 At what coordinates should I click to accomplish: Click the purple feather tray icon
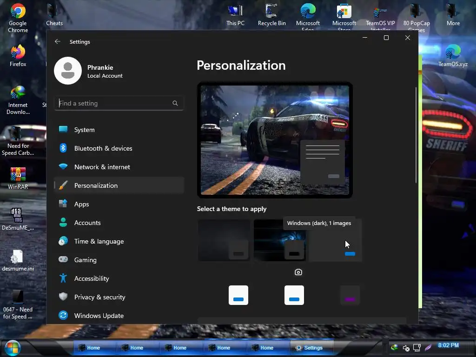(x=428, y=348)
